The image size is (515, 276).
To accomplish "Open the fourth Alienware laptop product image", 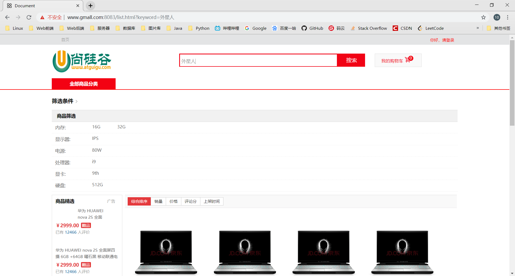I will click(402, 252).
